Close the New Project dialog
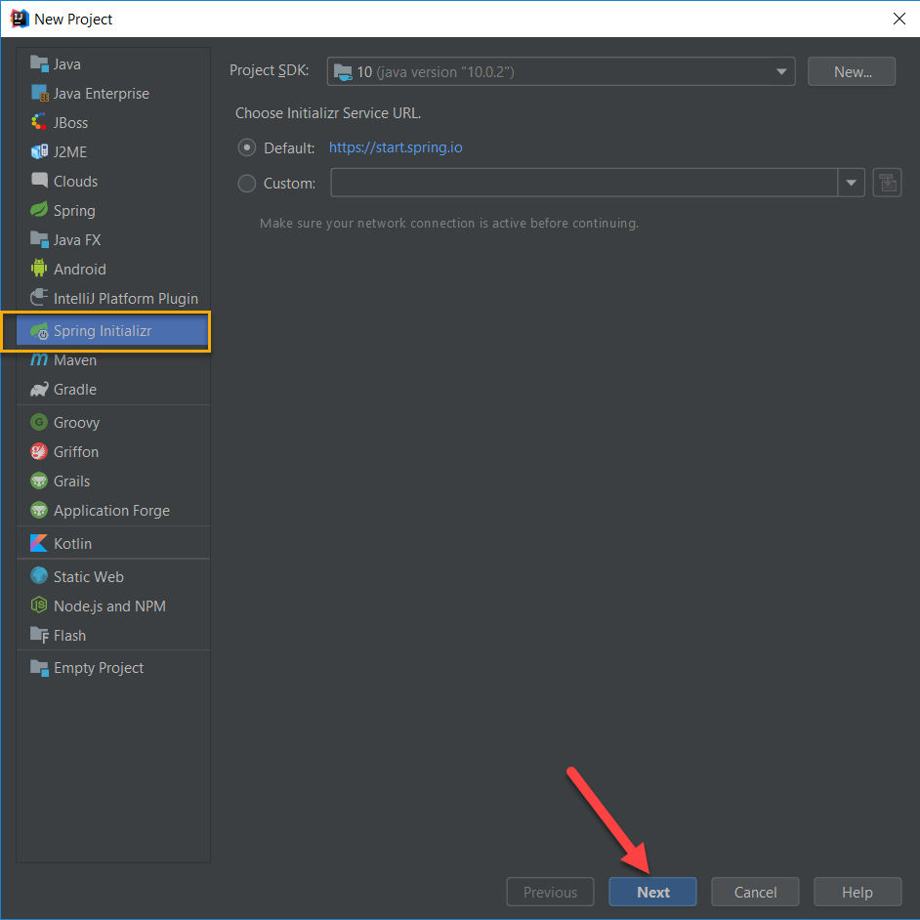The width and height of the screenshot is (920, 920). tap(899, 19)
